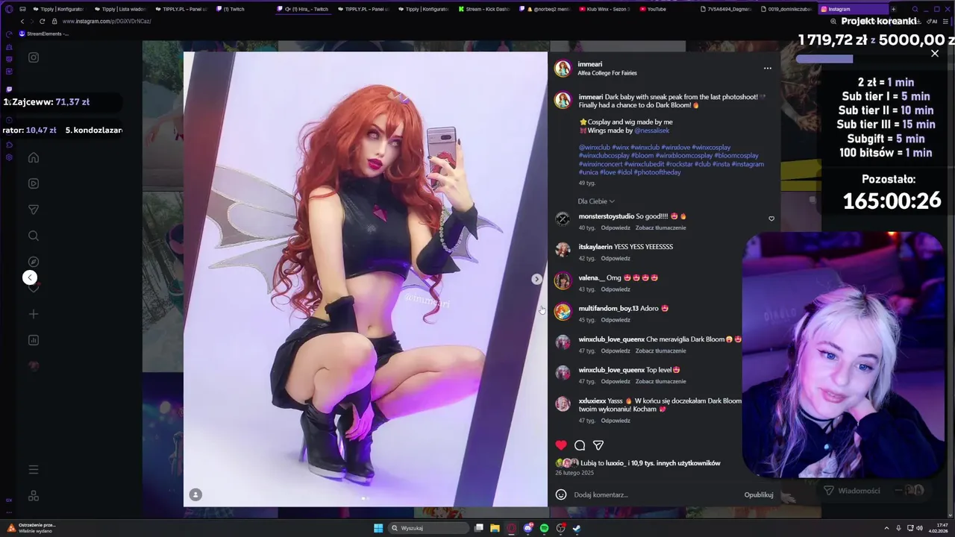955x537 pixels.
Task: Switch to Stream - Kick Dashboard tab
Action: (483, 9)
